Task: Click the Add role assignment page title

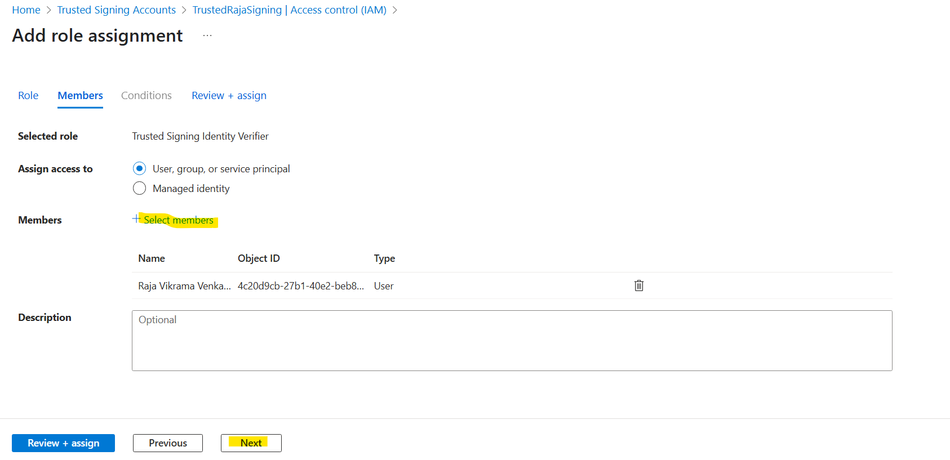Action: click(x=97, y=35)
